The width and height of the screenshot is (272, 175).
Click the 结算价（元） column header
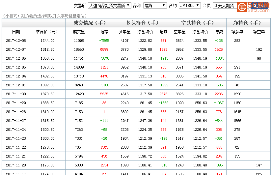pos(47,32)
